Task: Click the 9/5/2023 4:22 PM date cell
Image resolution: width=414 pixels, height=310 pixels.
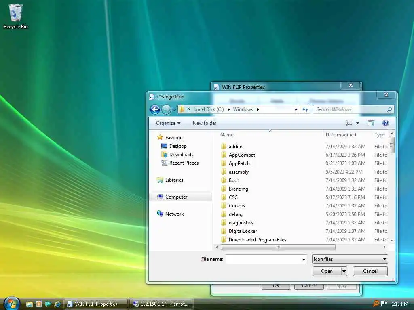Action: click(x=344, y=172)
